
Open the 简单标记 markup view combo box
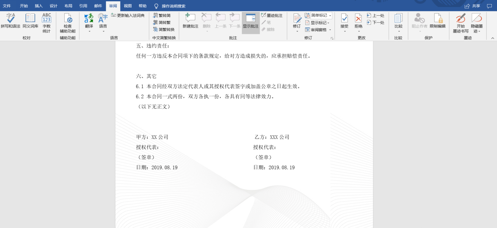(x=321, y=15)
